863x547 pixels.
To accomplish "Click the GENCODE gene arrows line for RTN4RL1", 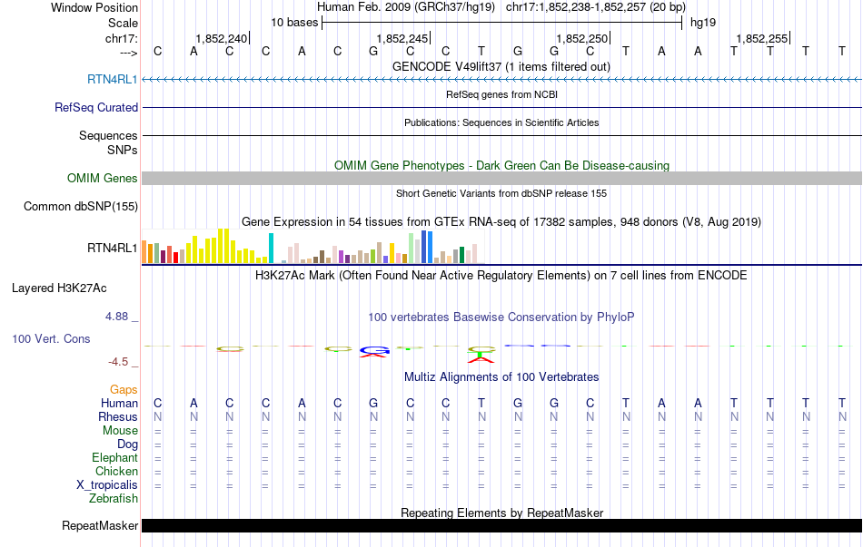I will coord(501,80).
